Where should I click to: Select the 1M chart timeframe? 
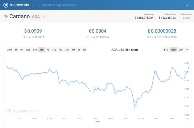point(60,50)
